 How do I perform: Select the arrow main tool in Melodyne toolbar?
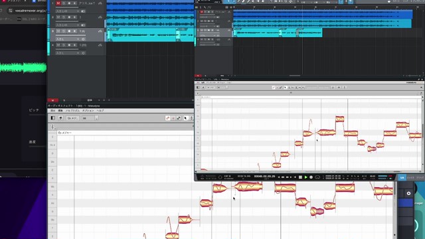point(186,118)
